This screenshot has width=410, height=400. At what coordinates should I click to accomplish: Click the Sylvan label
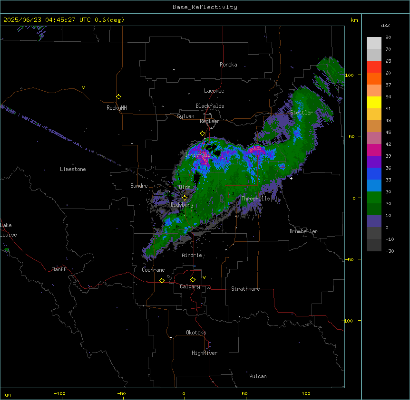[x=185, y=116]
